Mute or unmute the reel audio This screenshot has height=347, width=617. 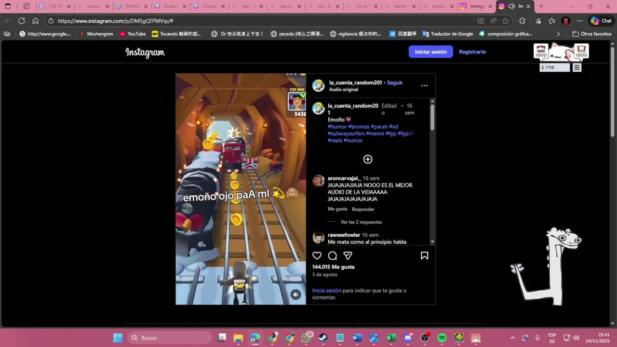click(x=296, y=294)
